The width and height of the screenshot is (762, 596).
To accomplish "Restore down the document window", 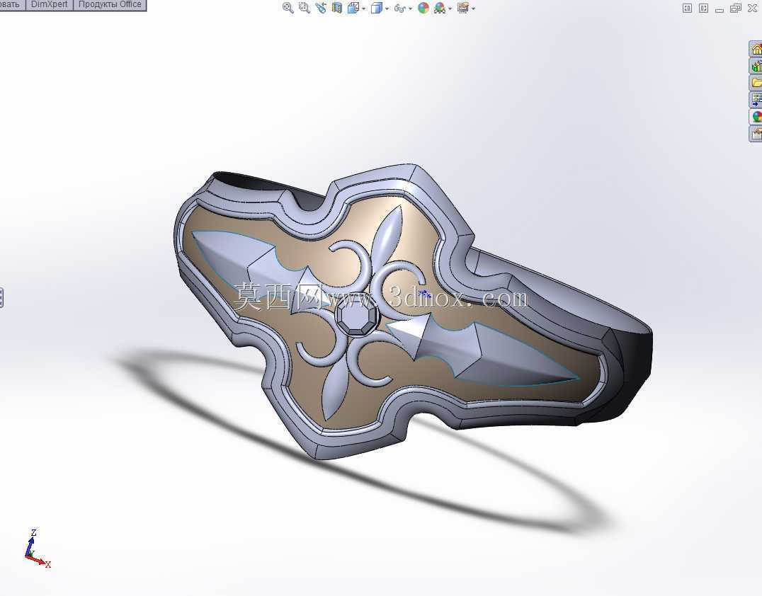I will click(736, 8).
